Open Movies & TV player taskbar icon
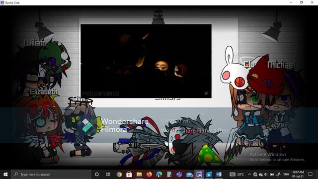 pos(209,175)
